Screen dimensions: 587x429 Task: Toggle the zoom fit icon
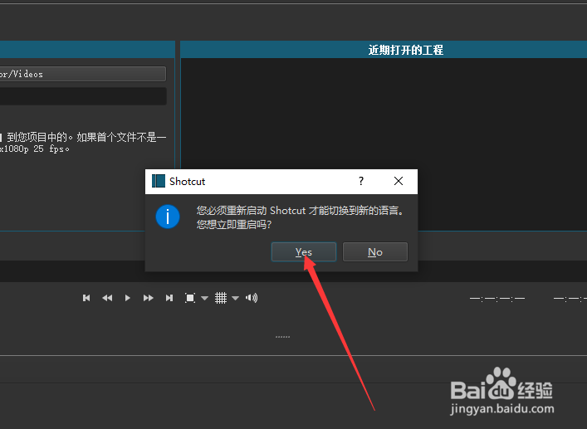click(190, 298)
